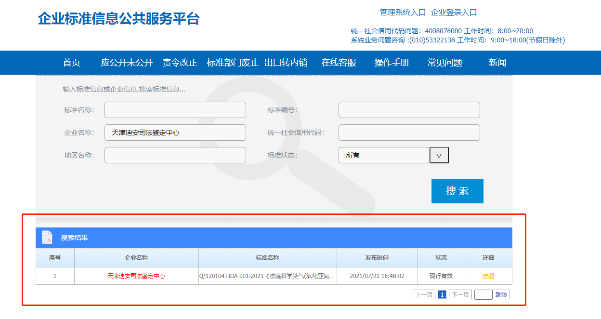Open 应公开未公开 menu item
Screen dimensions: 601x319
point(127,63)
